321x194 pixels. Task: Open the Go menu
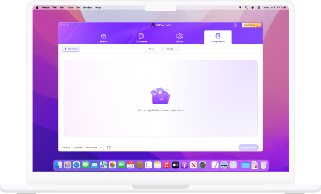coord(78,8)
